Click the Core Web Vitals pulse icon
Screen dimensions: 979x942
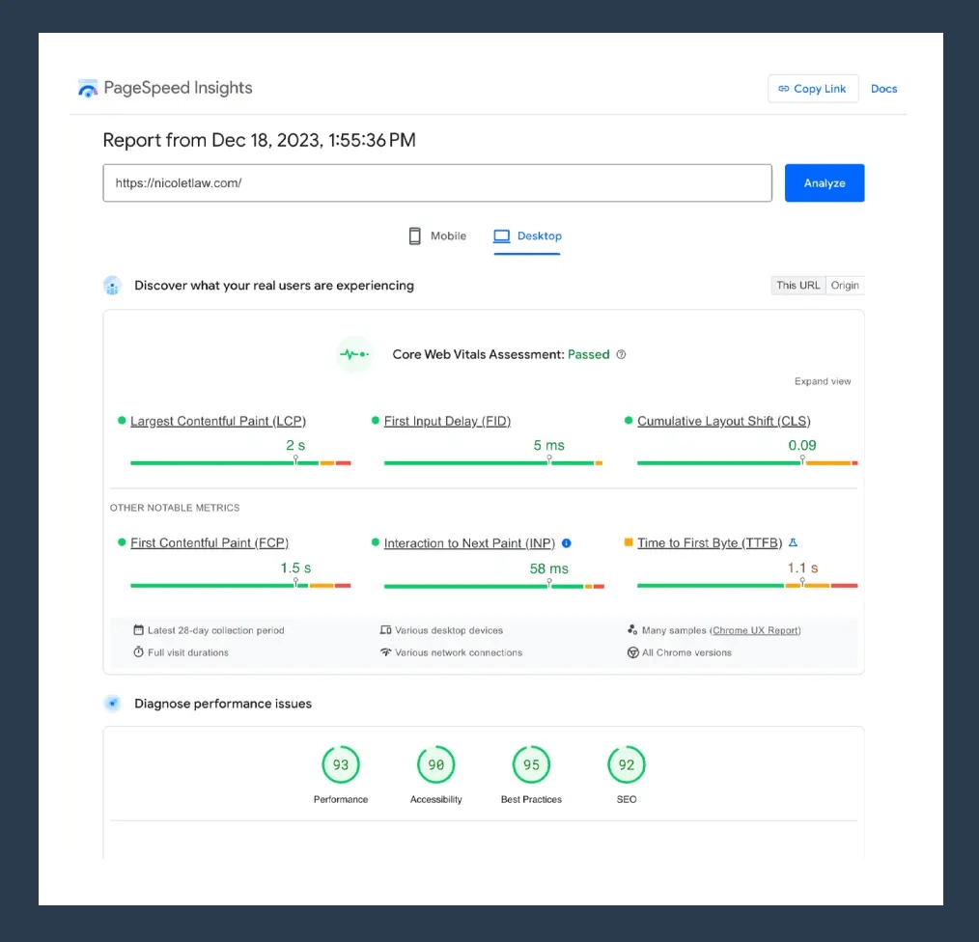tap(354, 354)
